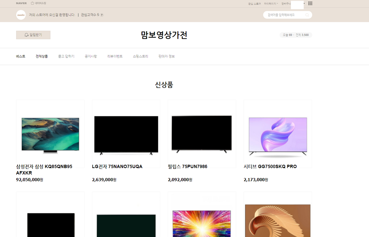This screenshot has height=237, width=369.
Task: Click product title 필립스 75PUN7986
Action: click(x=188, y=167)
